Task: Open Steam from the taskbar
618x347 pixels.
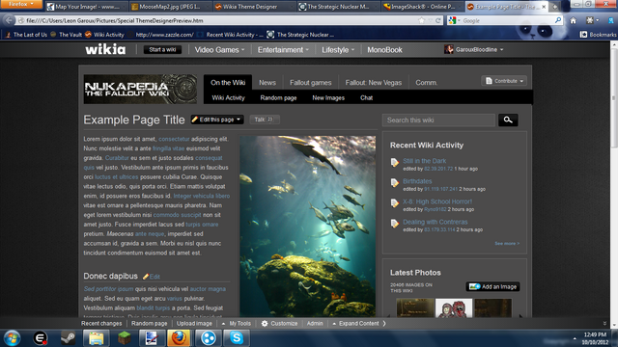Action: click(x=69, y=338)
